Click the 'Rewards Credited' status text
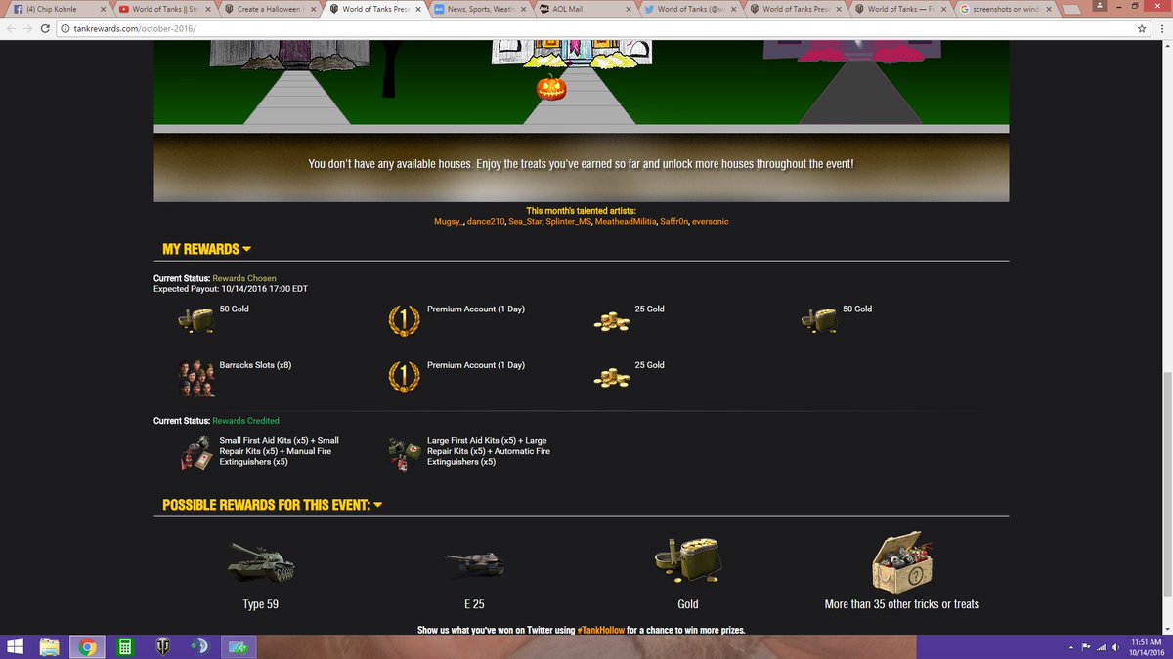This screenshot has height=659, width=1173. tap(245, 421)
